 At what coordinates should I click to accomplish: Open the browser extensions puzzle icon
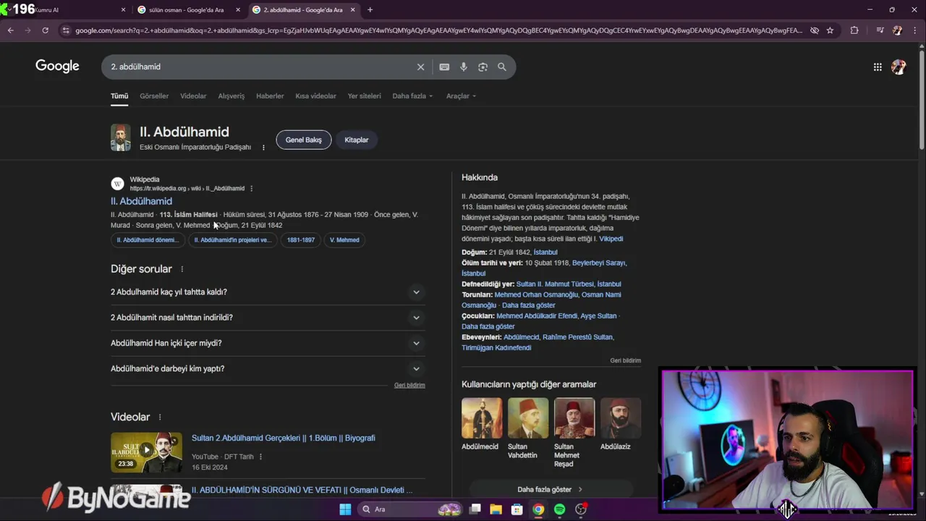(854, 30)
